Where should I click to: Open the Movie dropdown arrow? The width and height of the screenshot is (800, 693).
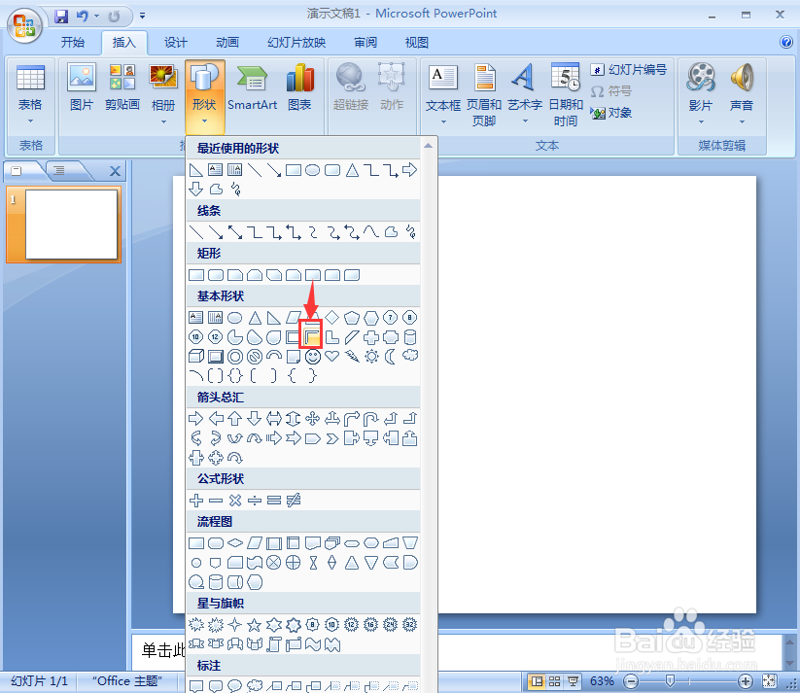(701, 121)
